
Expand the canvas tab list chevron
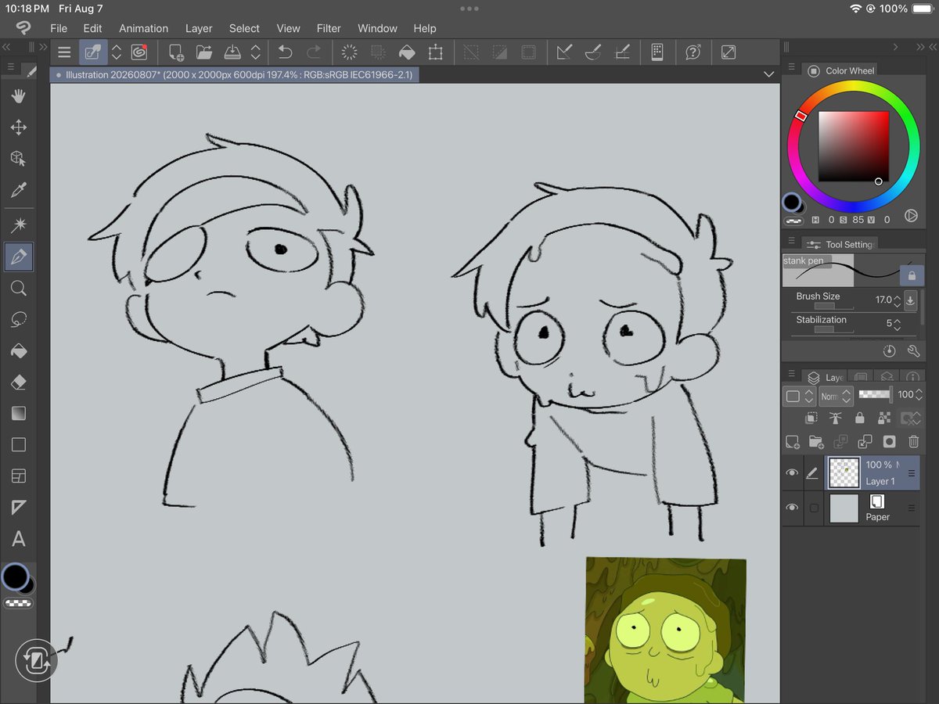pos(768,74)
